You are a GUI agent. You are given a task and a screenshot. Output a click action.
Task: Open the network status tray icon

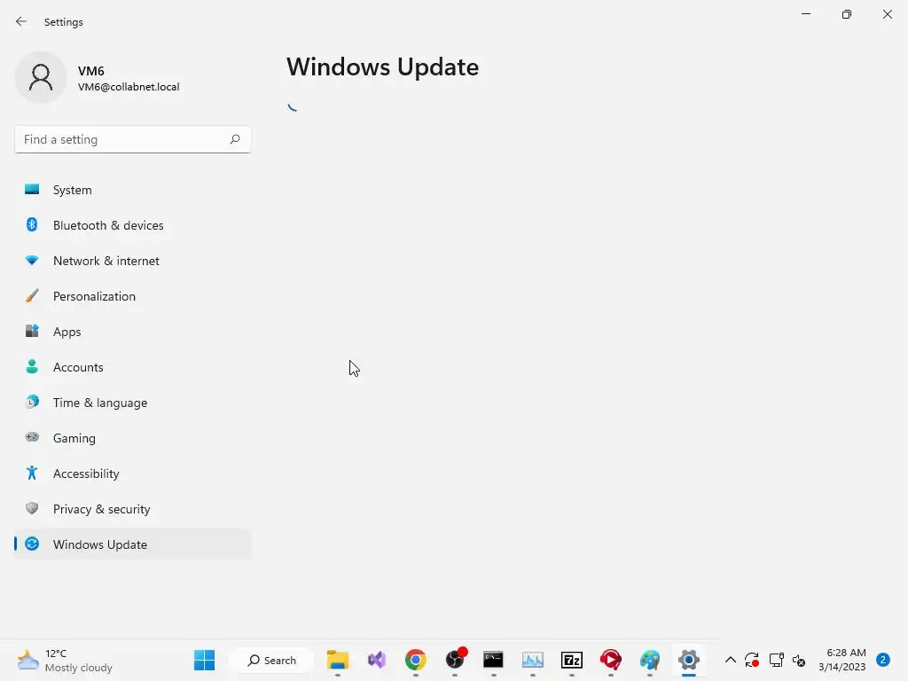(x=776, y=660)
